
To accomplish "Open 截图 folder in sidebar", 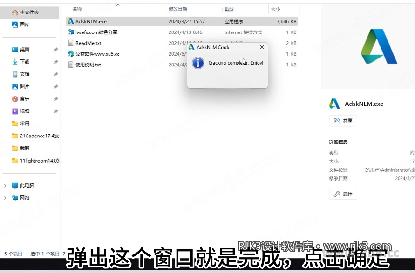I will coord(24,148).
